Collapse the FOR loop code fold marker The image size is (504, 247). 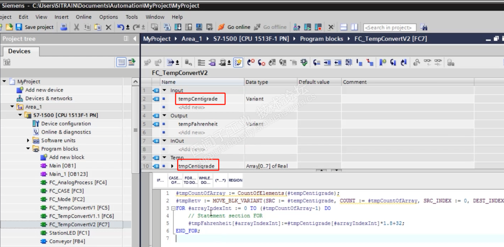click(x=173, y=208)
